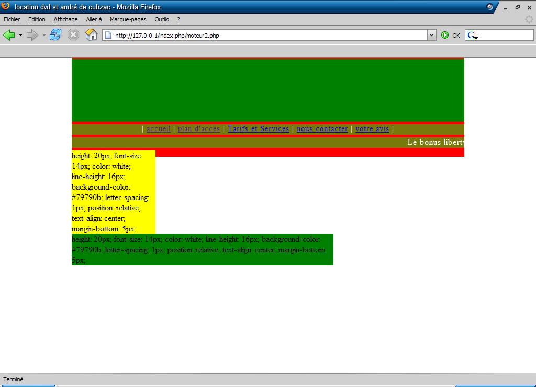
Task: Click inside the Google search box
Action: pos(505,35)
